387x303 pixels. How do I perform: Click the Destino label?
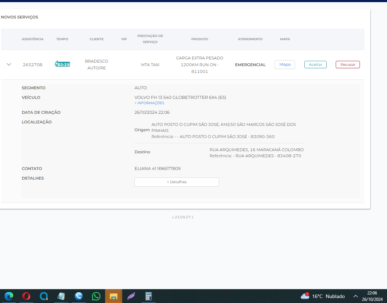point(143,152)
